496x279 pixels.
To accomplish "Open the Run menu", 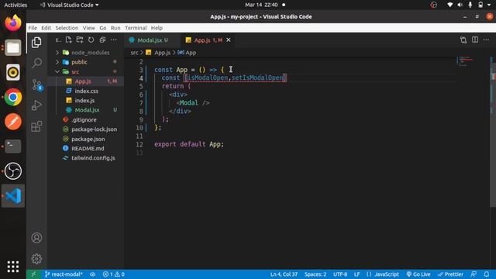I will pyautogui.click(x=115, y=28).
